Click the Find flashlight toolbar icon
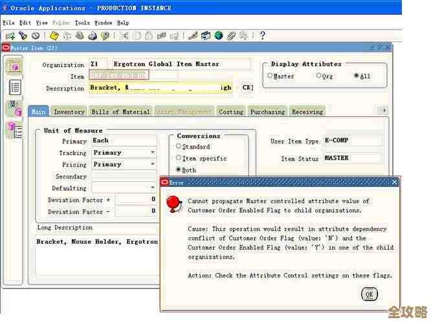 tap(23, 36)
